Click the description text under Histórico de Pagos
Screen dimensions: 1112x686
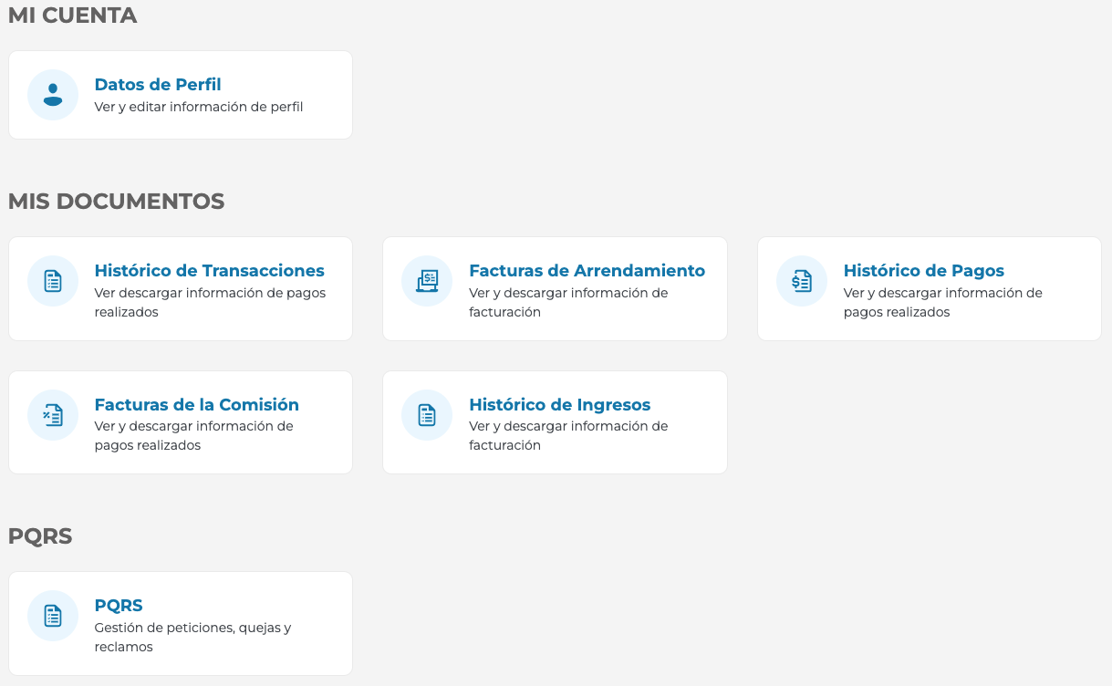click(x=942, y=302)
